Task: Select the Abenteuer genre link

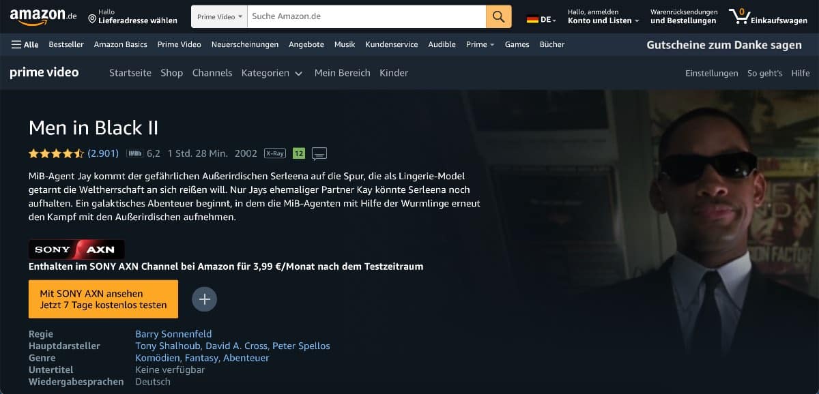Action: point(246,358)
